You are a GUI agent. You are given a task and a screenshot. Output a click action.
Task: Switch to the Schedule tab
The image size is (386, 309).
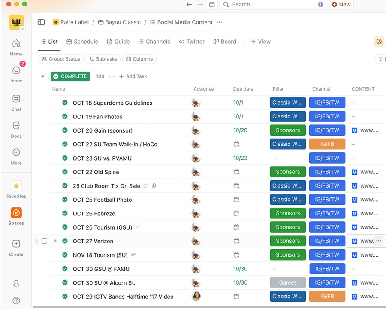point(82,42)
